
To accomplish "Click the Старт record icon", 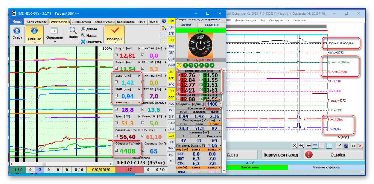I will (17, 31).
